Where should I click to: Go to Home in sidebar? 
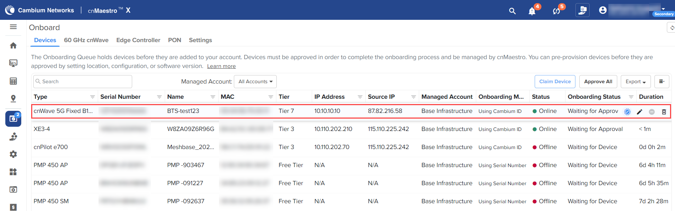click(13, 45)
